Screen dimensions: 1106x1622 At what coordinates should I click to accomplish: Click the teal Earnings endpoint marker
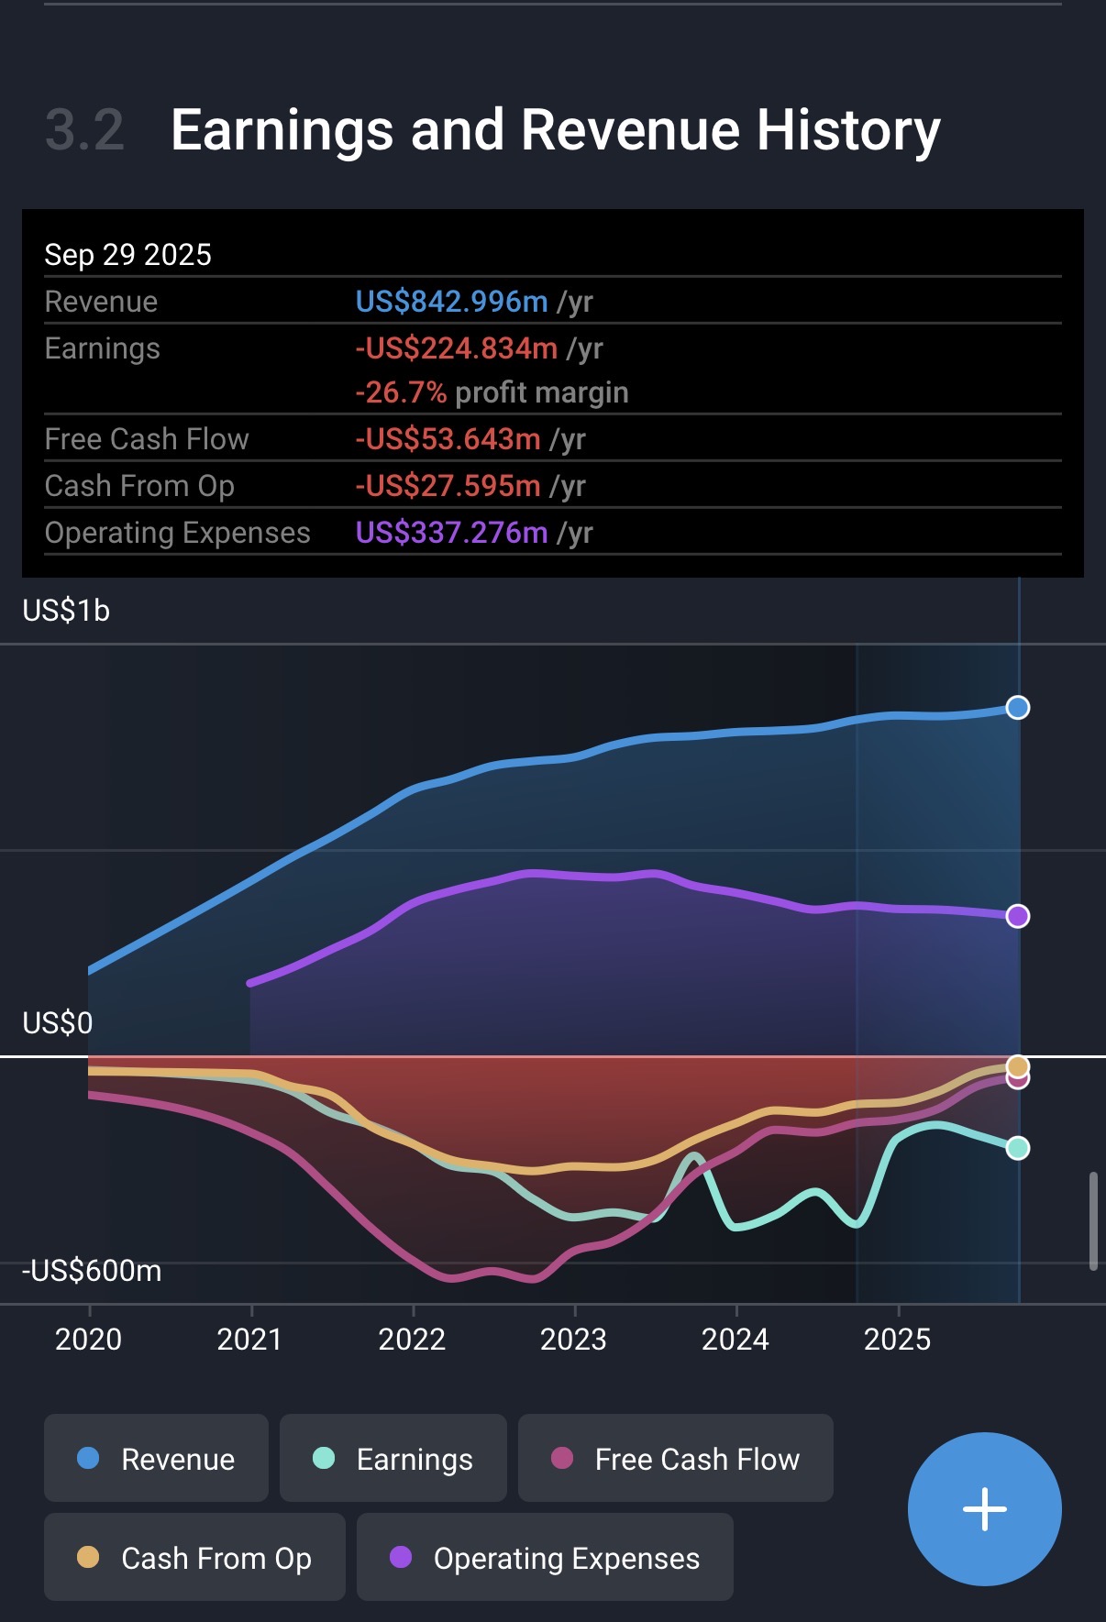click(x=1017, y=1148)
